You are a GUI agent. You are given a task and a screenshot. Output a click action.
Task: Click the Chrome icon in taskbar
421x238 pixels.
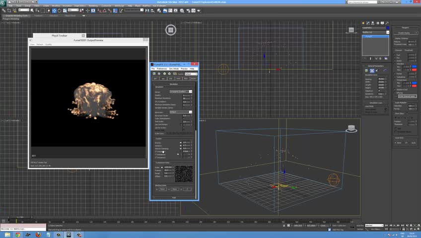coord(18,235)
